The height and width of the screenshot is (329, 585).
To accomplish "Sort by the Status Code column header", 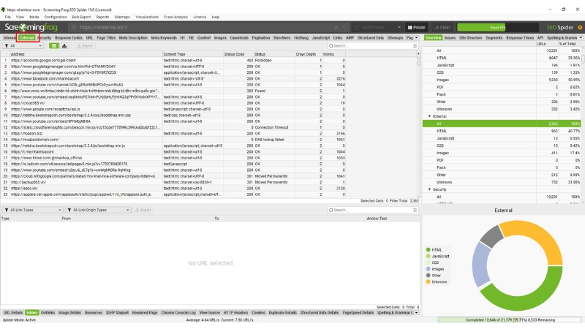I will pyautogui.click(x=238, y=54).
